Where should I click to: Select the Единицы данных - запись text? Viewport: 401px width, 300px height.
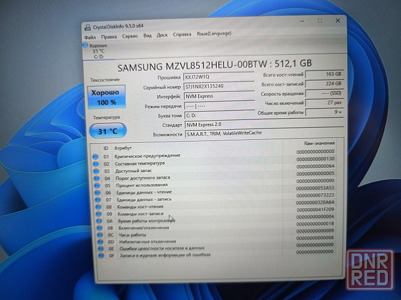(144, 200)
